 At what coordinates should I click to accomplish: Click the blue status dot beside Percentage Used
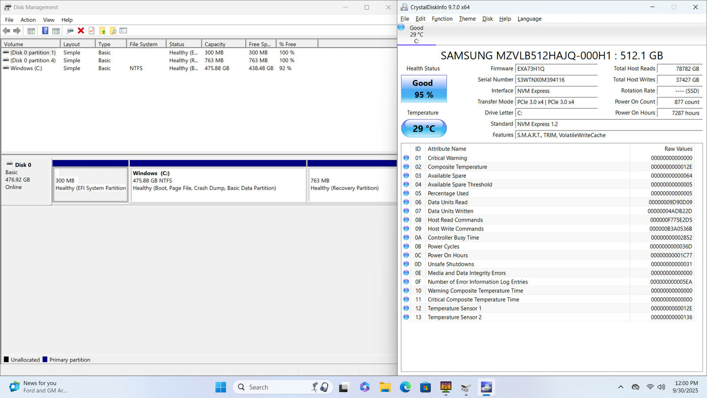pyautogui.click(x=406, y=193)
